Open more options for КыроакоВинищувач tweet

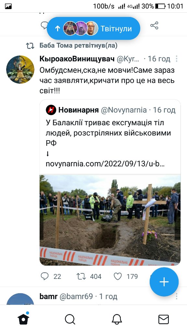pos(176,59)
